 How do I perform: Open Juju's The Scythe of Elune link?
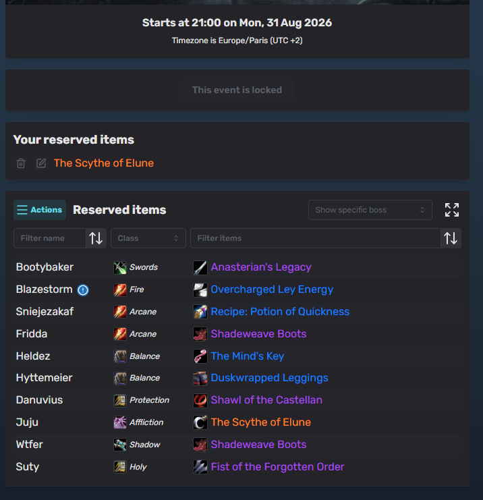pyautogui.click(x=261, y=422)
